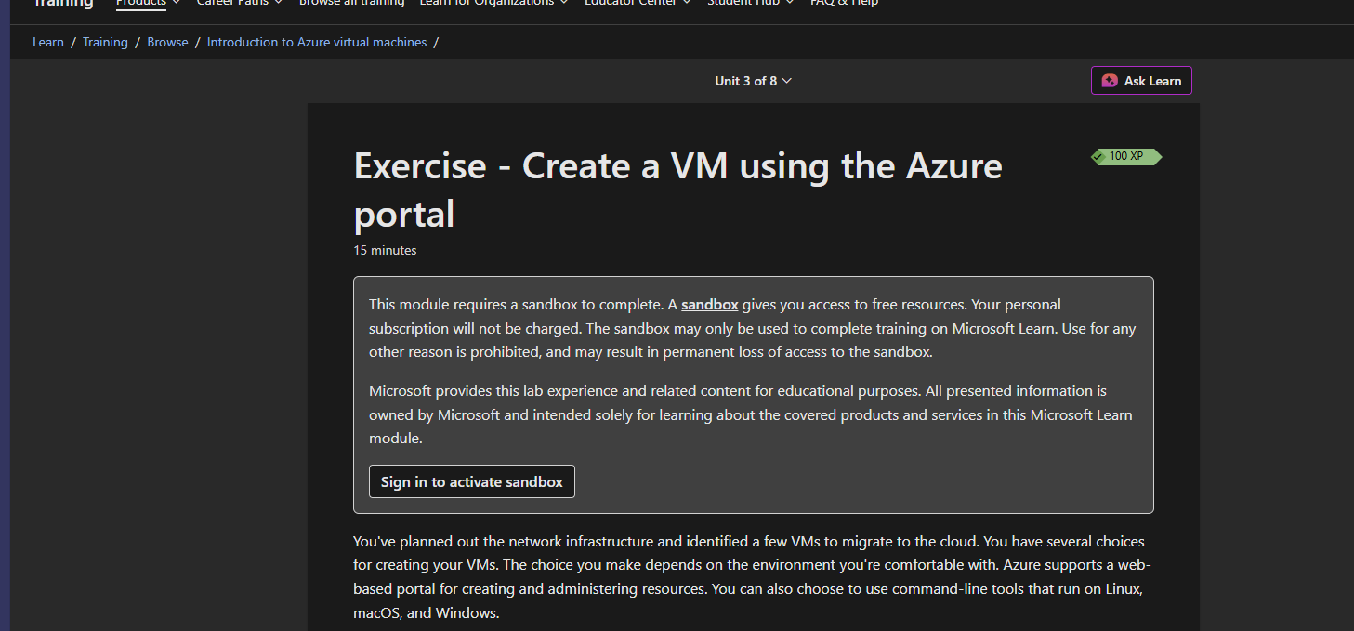1354x631 pixels.
Task: Click the Training site title
Action: (x=63, y=3)
